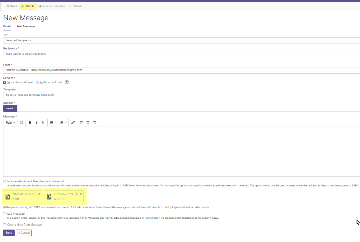
Task: Center align the text
Action: [88, 123]
